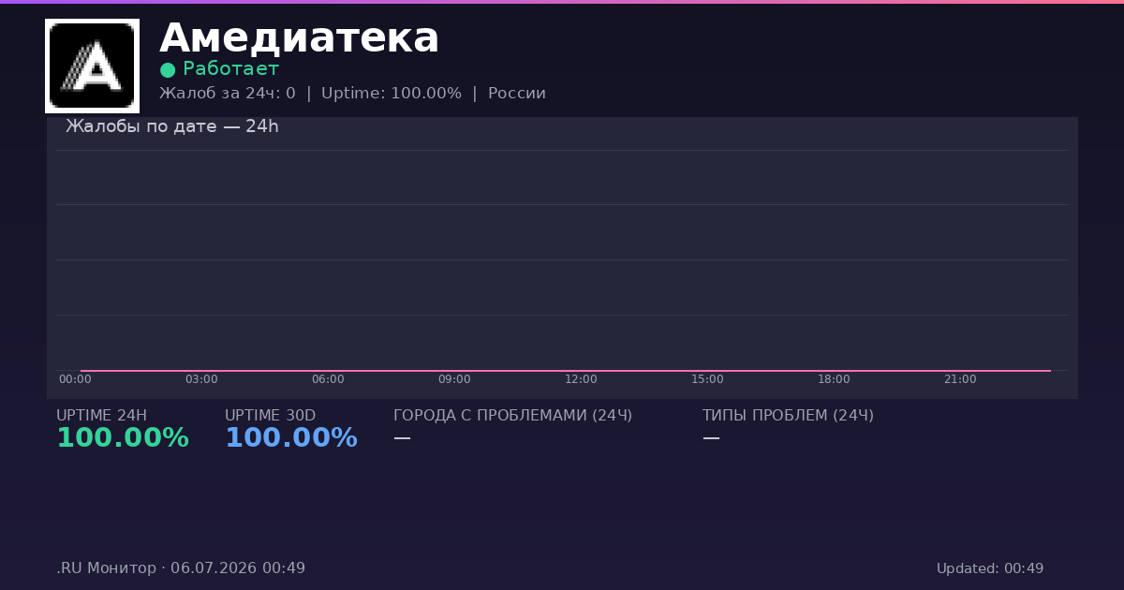
Task: Click the ГОРОДА С ПРОБЛЕМАМИ (24Ч) heading
Action: [x=512, y=416]
